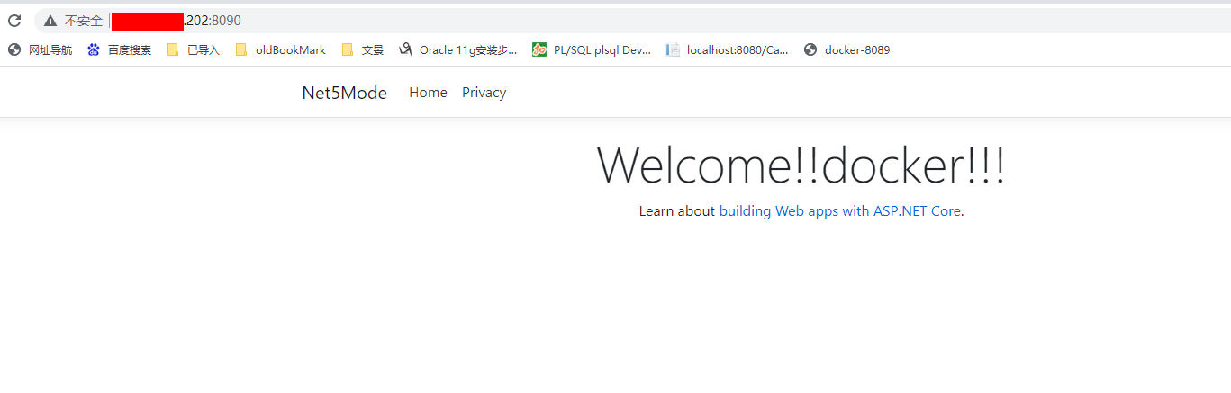The height and width of the screenshot is (393, 1231).
Task: Open the localhost:8080/Ca bookmark
Action: (738, 50)
